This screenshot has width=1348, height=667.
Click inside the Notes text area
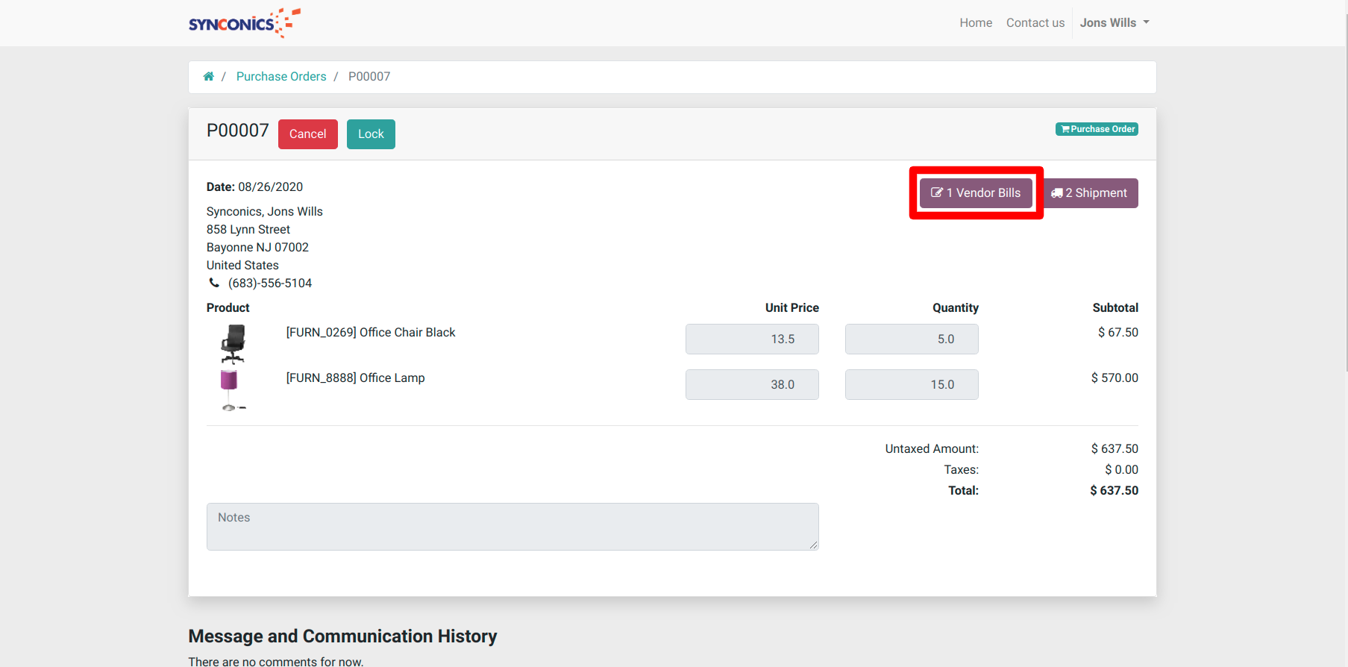512,527
